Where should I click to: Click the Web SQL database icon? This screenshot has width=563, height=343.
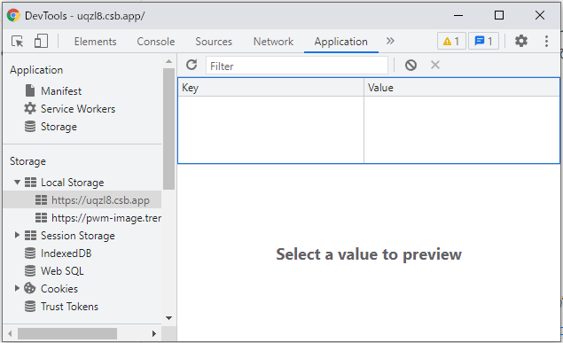click(x=30, y=270)
